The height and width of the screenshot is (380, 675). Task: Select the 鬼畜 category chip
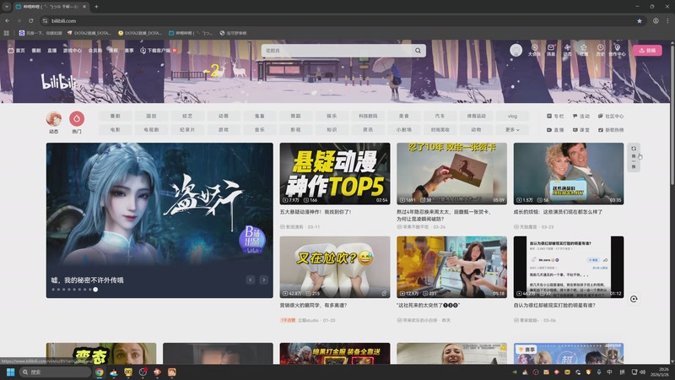point(259,117)
